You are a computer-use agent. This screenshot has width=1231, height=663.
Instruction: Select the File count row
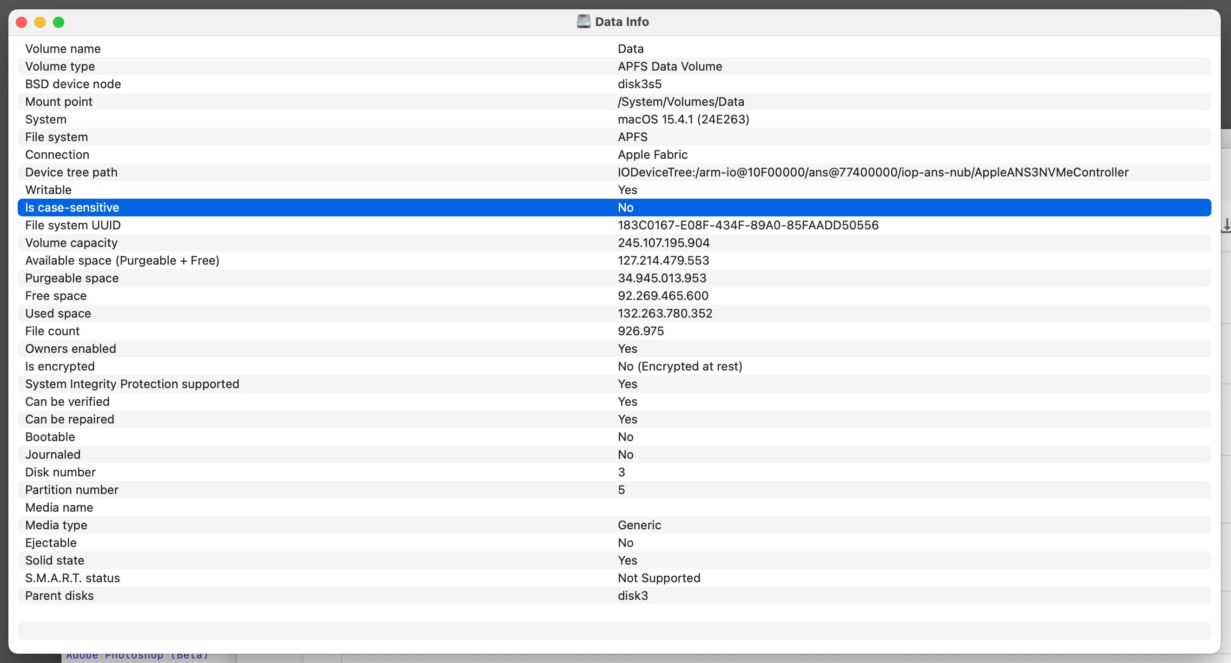coord(53,331)
